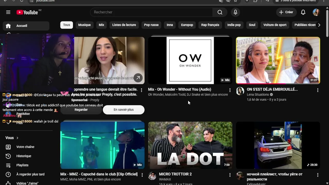Select the Indie pop chip
The width and height of the screenshot is (329, 185).
[x=234, y=25]
